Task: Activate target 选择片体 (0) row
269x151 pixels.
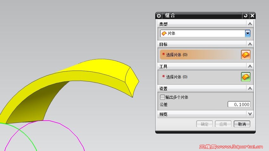Action: [x=200, y=55]
